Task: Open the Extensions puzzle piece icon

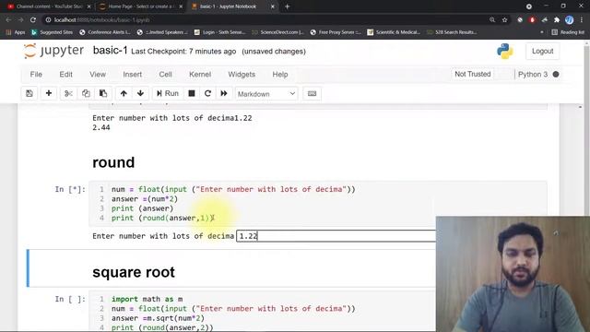Action: (x=557, y=20)
